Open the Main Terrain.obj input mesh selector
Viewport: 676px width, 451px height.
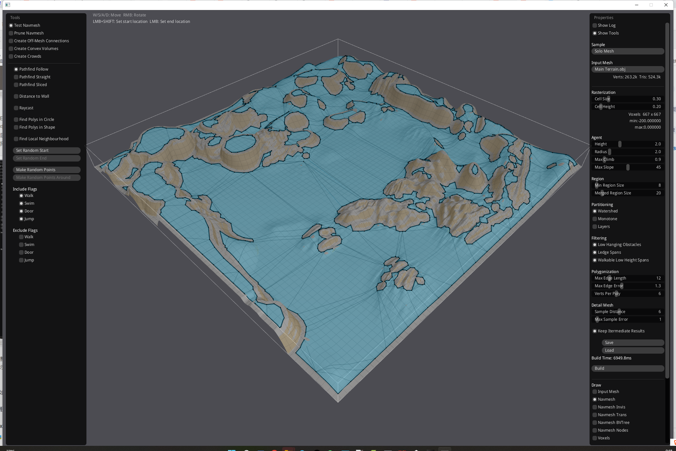628,69
